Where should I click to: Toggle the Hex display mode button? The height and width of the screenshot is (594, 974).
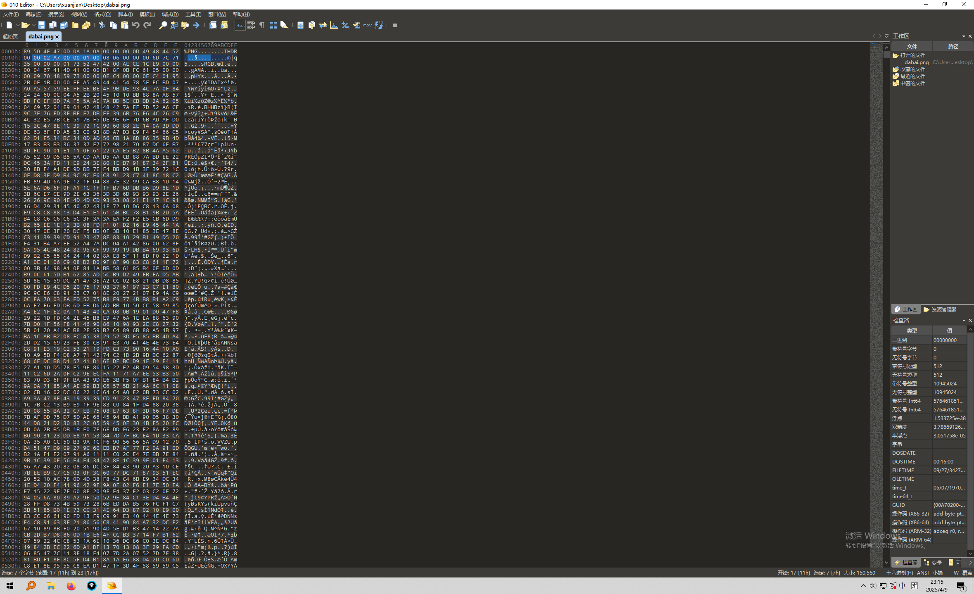click(240, 26)
